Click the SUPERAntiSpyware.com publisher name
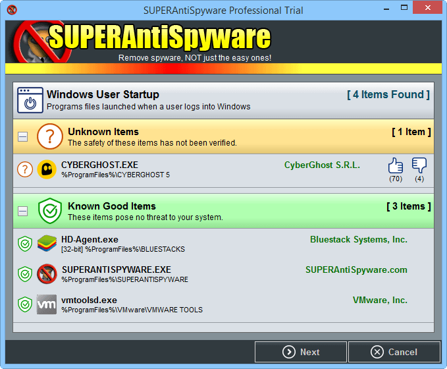Screen dimensions: 447x369 (x=356, y=270)
